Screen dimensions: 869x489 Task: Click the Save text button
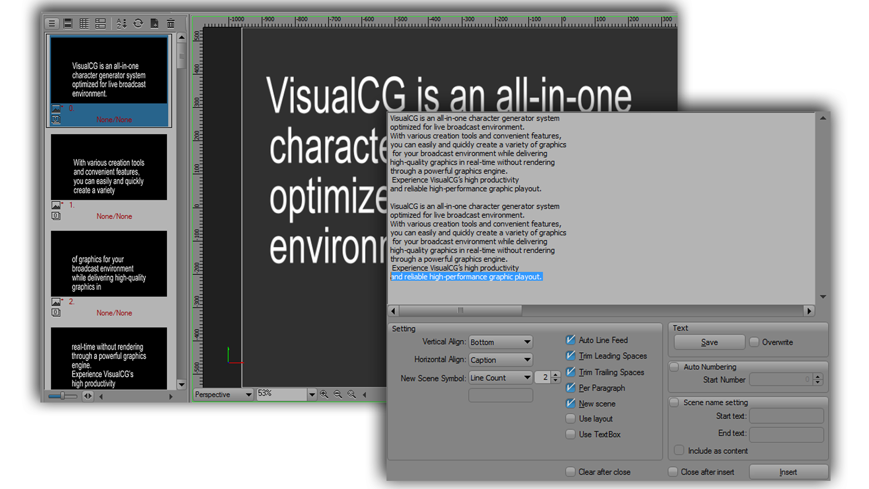pos(709,342)
